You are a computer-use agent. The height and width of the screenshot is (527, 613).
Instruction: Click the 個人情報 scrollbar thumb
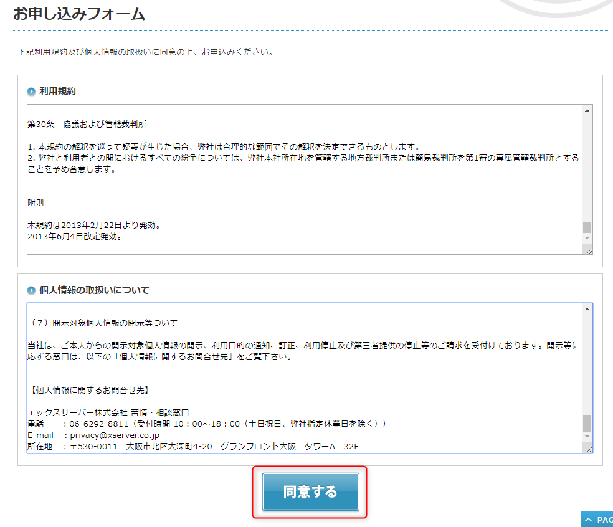click(587, 423)
